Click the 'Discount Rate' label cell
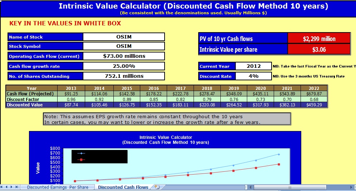 [x=217, y=76]
